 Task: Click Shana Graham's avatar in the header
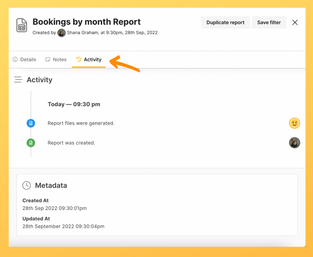(61, 33)
